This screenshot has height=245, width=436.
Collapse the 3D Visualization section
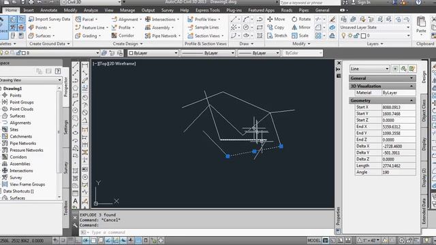click(411, 86)
